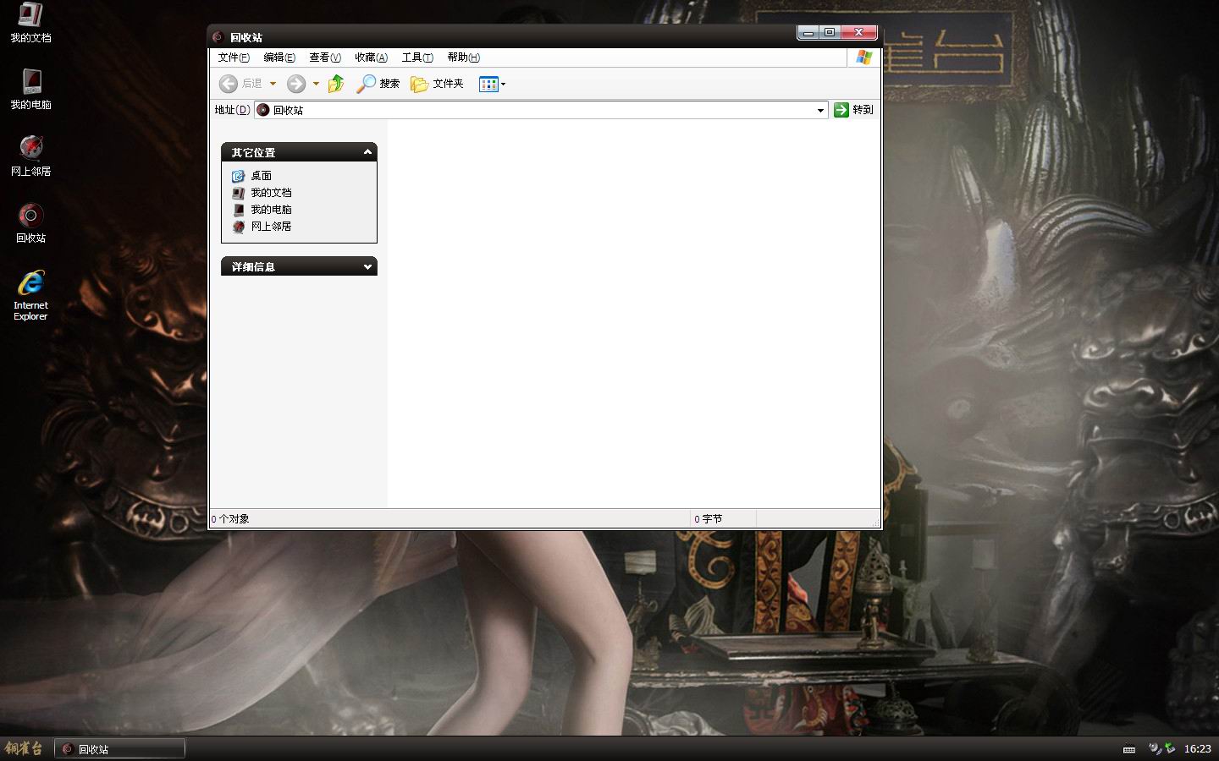
Task: Open the 查看(V) menu
Action: [325, 57]
